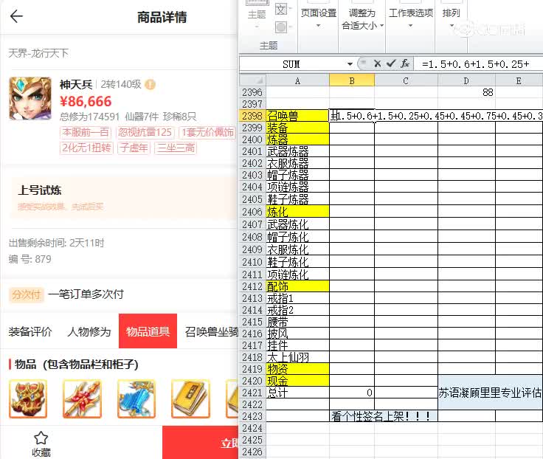Screen dimensions: 543x459
Task: Switch to 召唤兽坐骑 tab
Action: [x=212, y=331]
